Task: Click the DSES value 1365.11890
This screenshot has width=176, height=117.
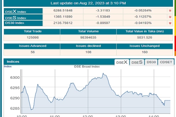Action: [x=63, y=17]
